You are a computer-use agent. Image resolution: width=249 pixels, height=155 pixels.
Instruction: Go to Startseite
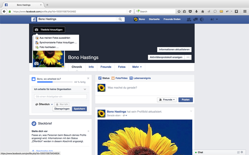[x=154, y=19]
